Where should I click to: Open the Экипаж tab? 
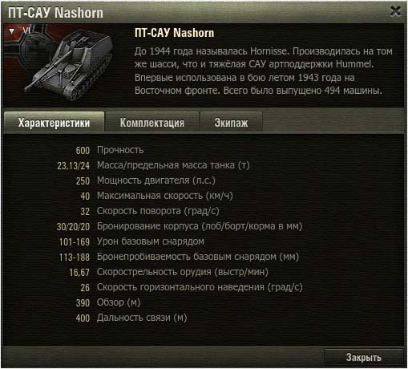(231, 123)
